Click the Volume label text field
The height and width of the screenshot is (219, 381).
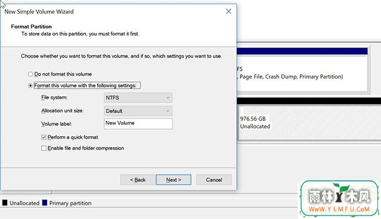(138, 123)
